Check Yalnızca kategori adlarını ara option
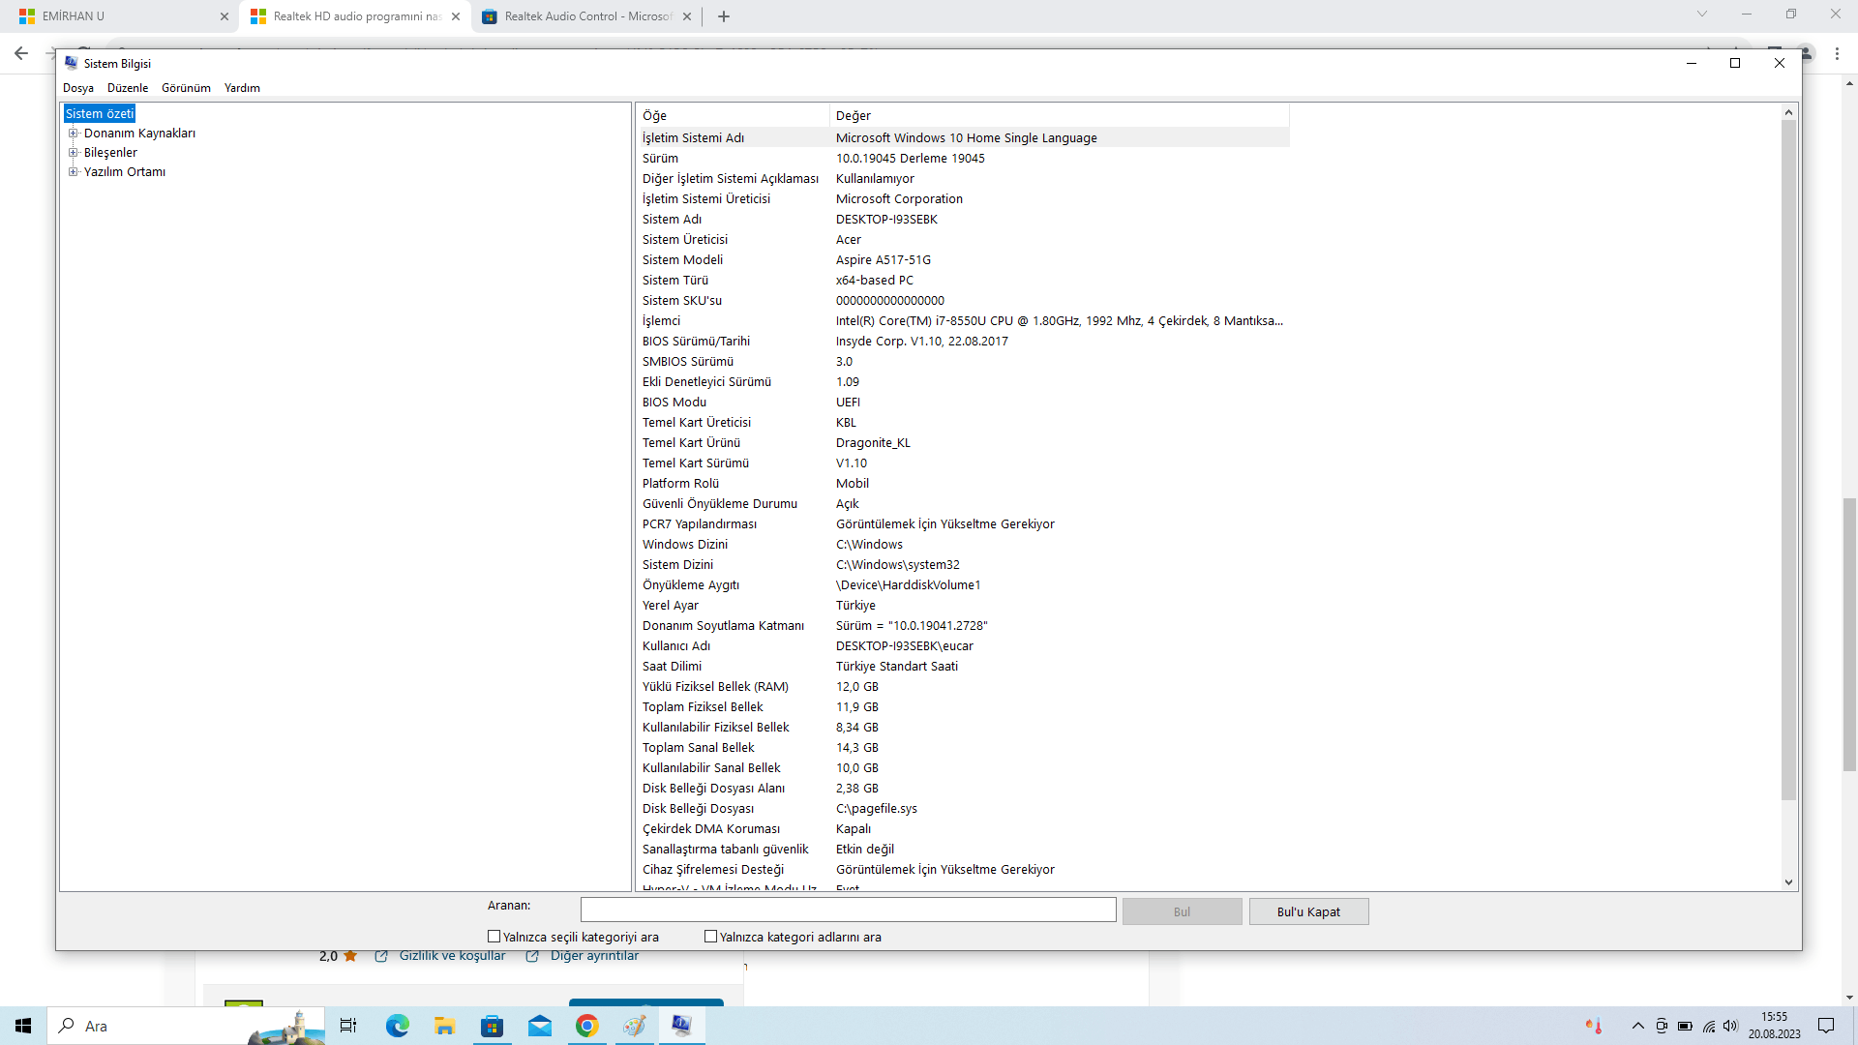 tap(711, 937)
